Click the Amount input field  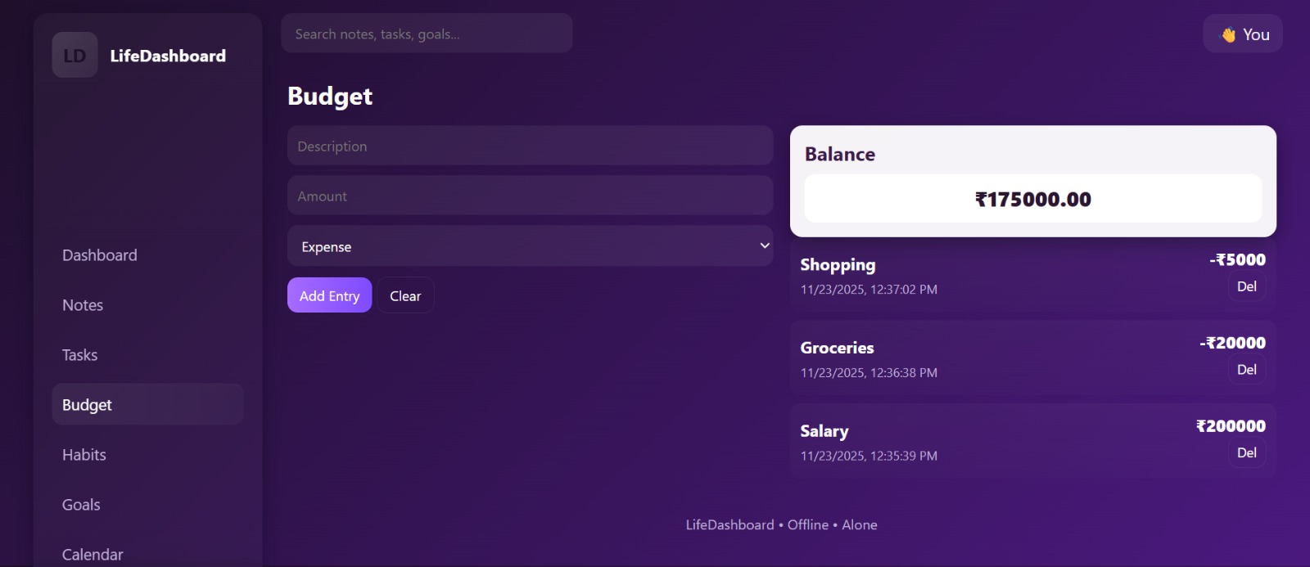(531, 196)
